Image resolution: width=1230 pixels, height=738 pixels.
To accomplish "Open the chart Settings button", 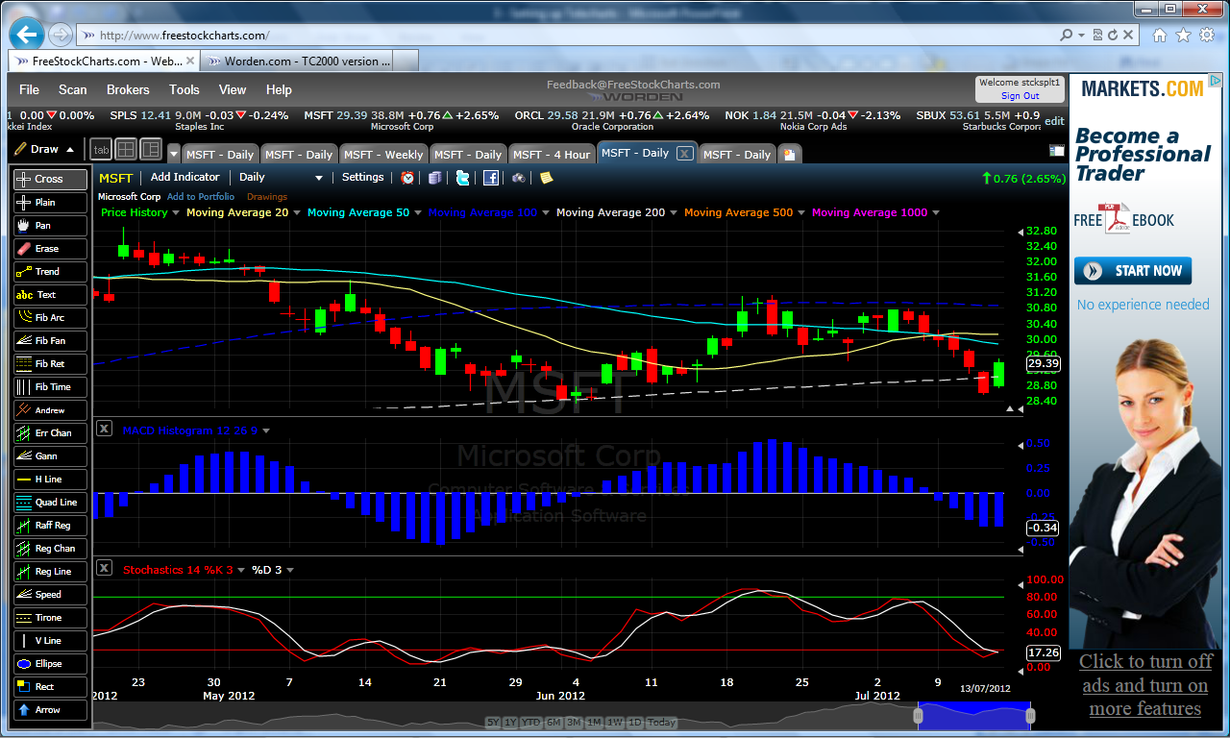I will coord(363,178).
